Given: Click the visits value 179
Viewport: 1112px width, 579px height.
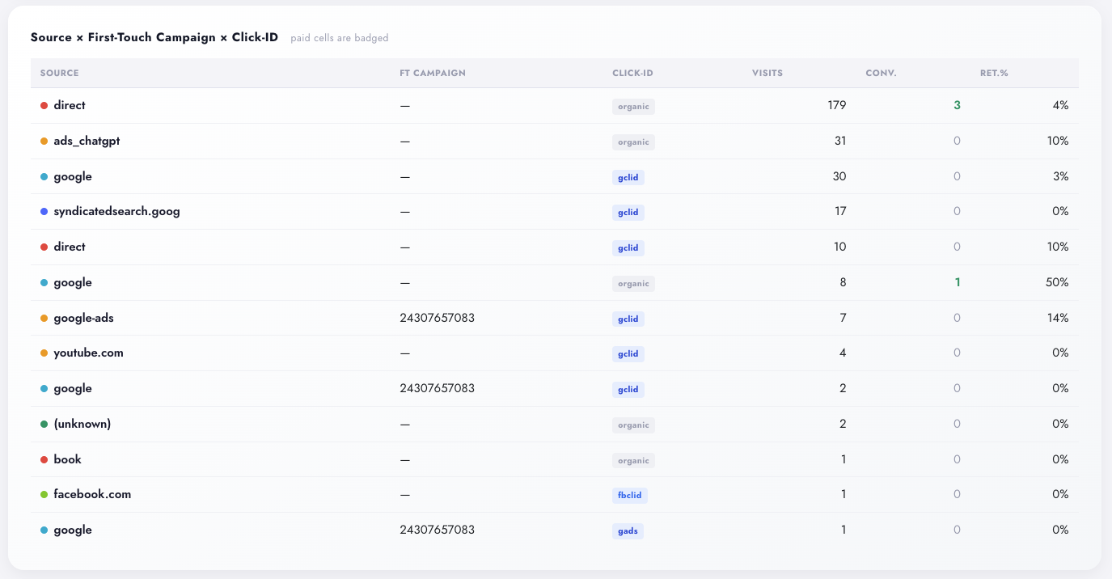Looking at the screenshot, I should [x=837, y=105].
